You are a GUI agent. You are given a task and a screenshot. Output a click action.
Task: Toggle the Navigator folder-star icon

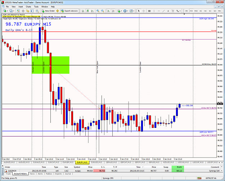click(x=28, y=11)
